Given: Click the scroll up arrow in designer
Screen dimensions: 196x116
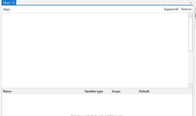Looking at the screenshot, I should (x=190, y=15).
